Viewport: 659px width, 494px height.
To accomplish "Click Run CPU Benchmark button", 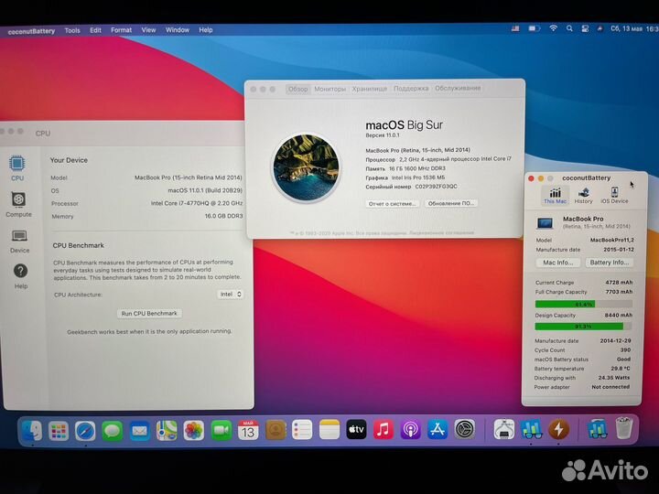I will point(149,314).
